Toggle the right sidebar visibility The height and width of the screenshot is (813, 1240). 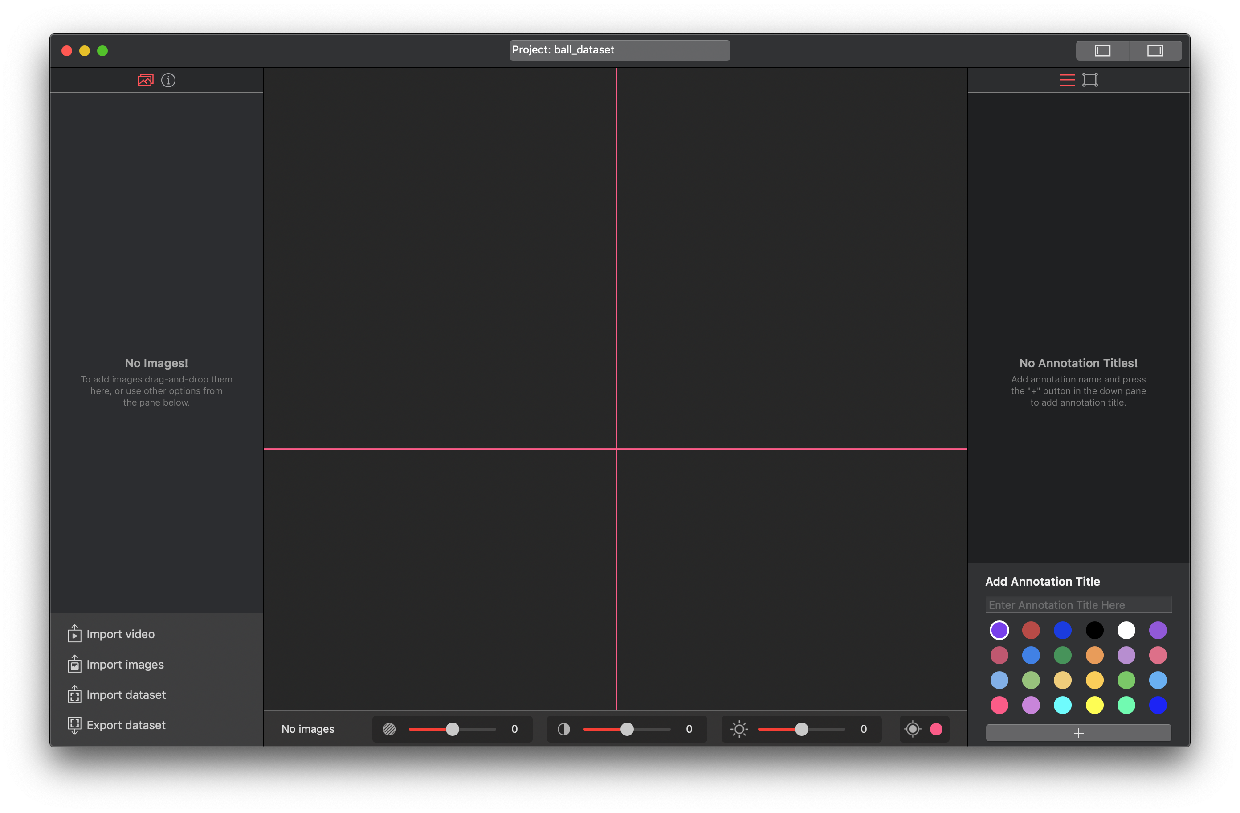(1154, 50)
